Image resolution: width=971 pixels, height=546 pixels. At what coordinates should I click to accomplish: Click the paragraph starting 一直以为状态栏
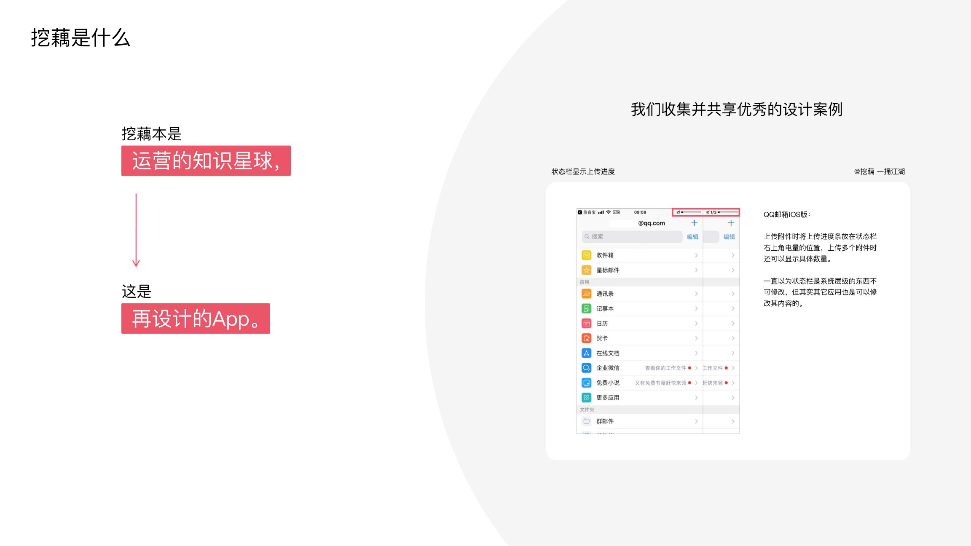(820, 292)
